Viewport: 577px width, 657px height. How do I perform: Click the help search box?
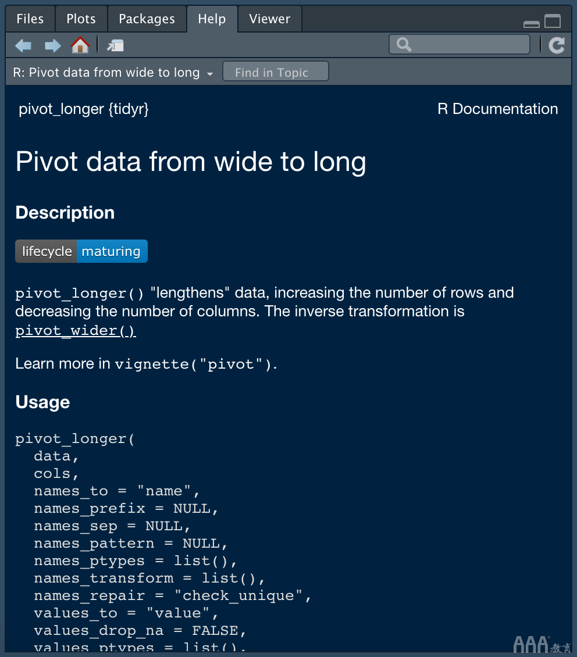(x=460, y=44)
